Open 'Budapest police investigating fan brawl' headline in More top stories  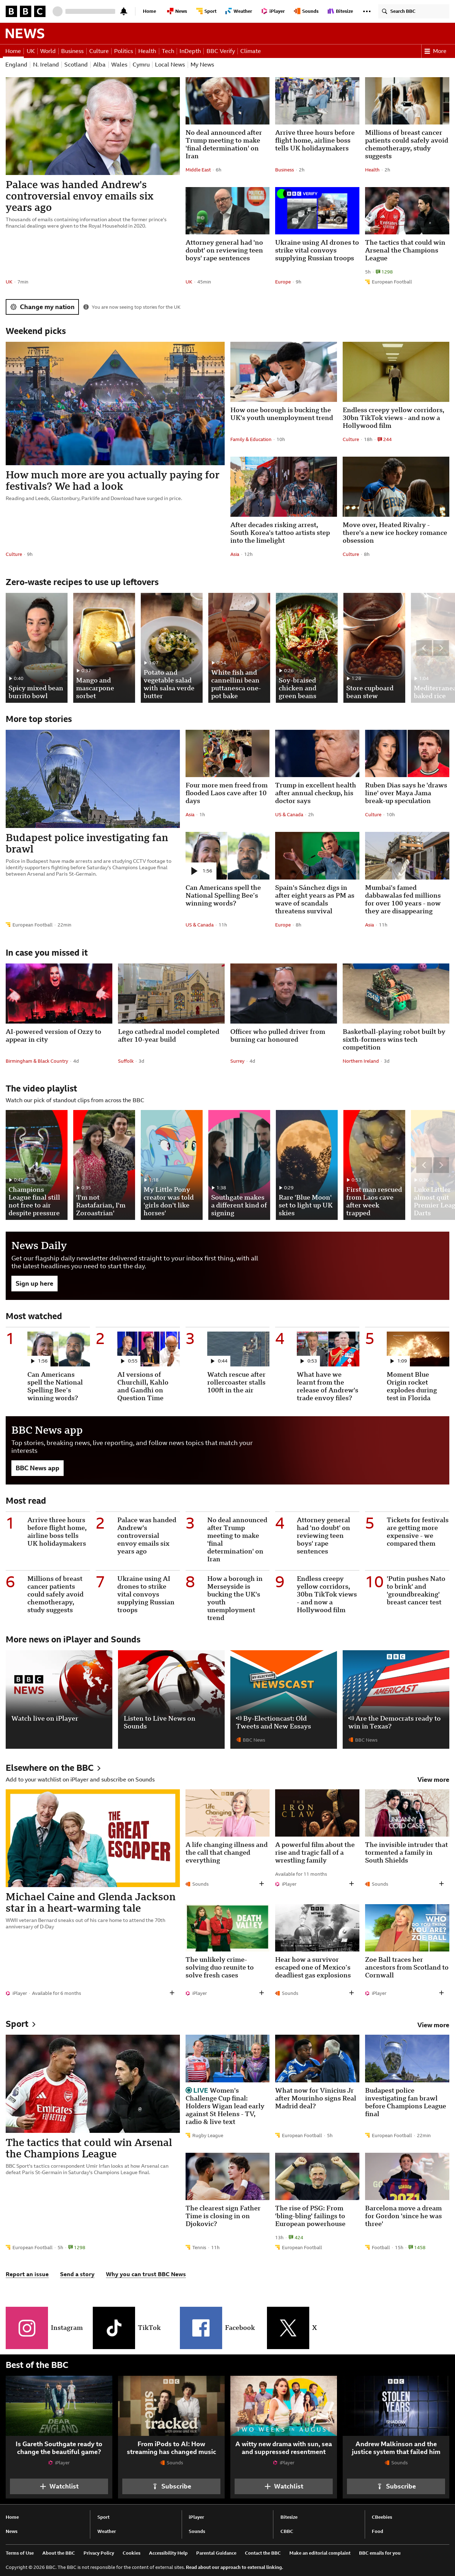87,843
